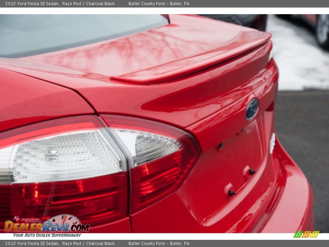Expand the Butler County Ford dealer details
Viewport: 329px width, 247px height.
pyautogui.click(x=159, y=3)
